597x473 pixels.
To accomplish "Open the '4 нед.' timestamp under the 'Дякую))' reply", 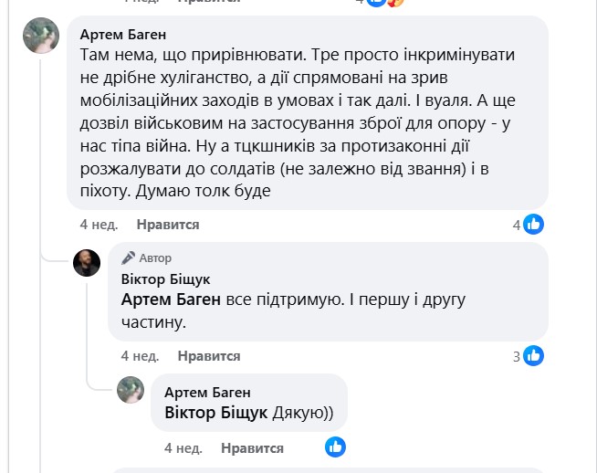I will (183, 448).
